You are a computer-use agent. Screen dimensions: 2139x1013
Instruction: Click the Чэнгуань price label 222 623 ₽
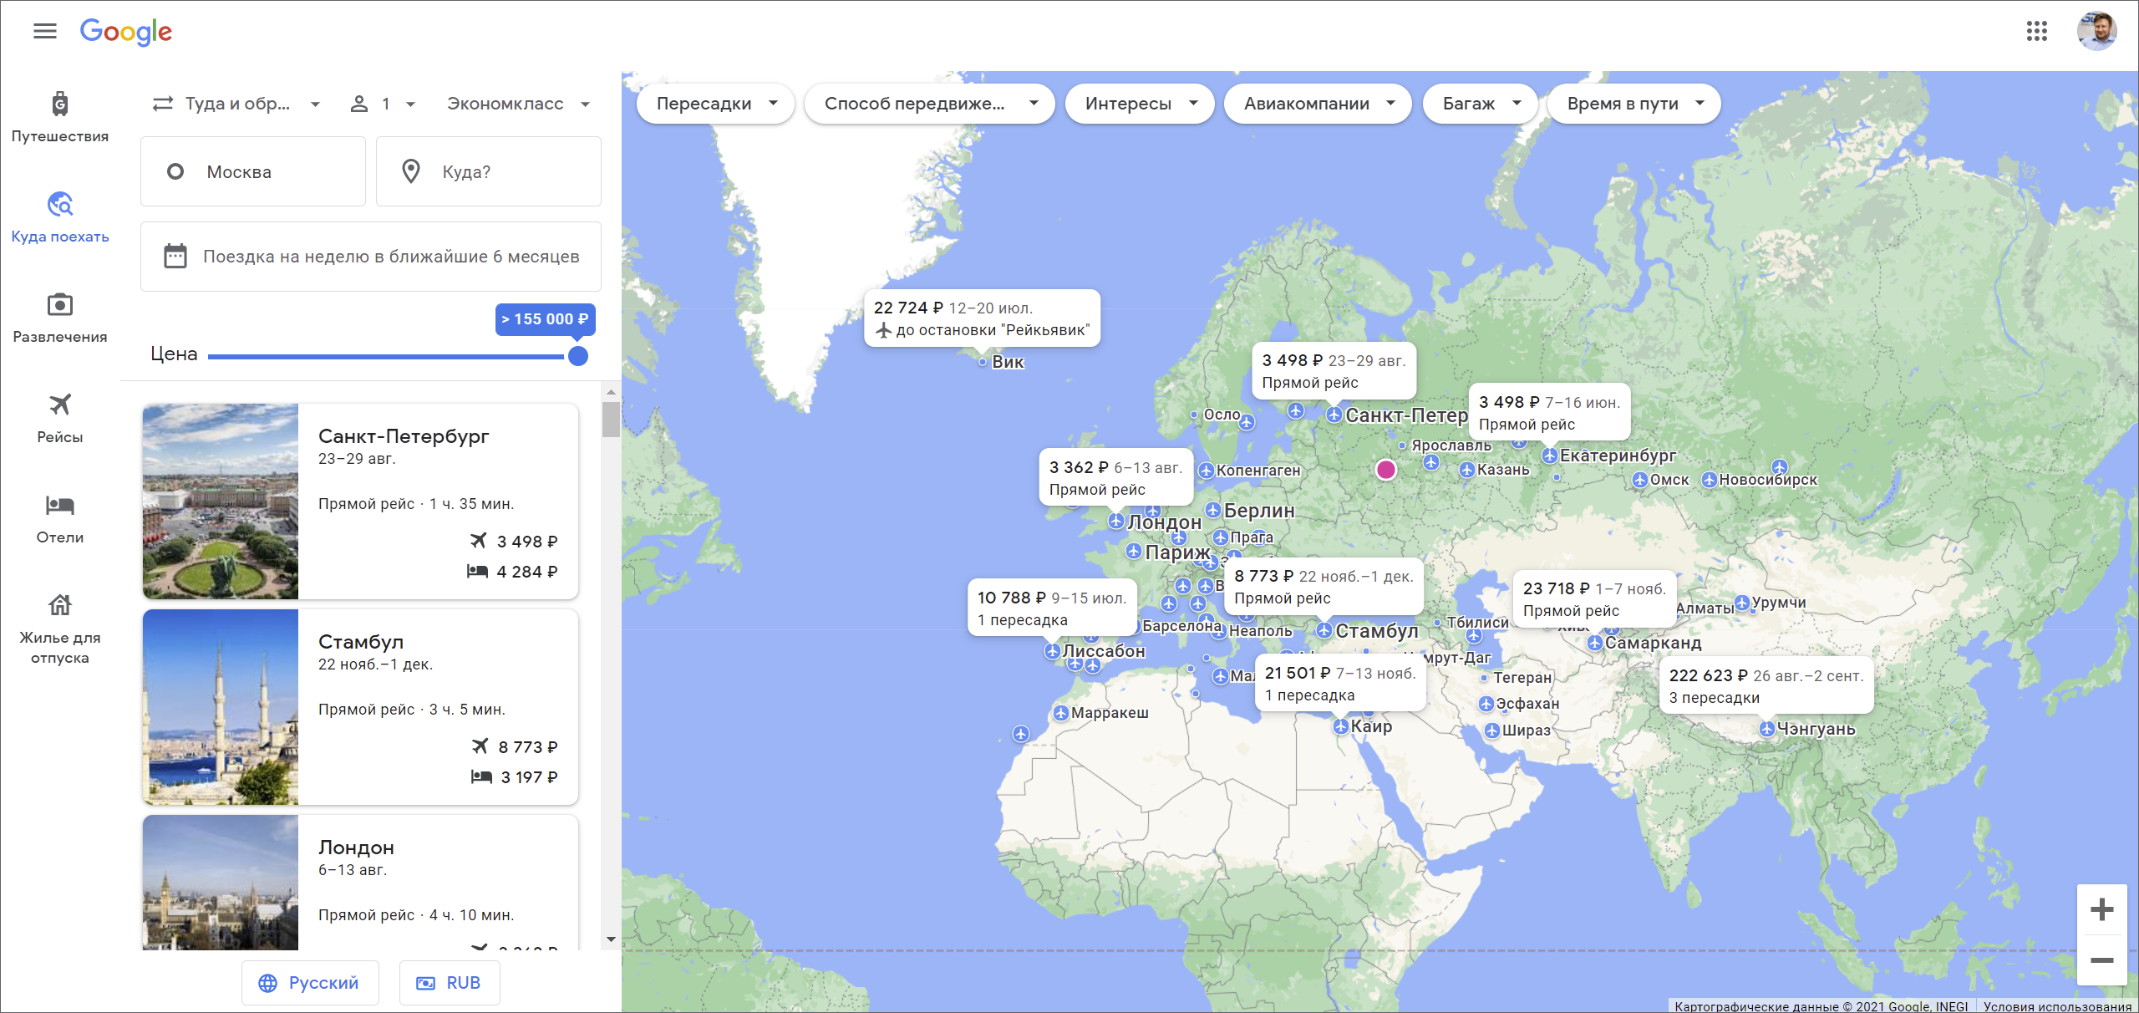[x=1766, y=686]
